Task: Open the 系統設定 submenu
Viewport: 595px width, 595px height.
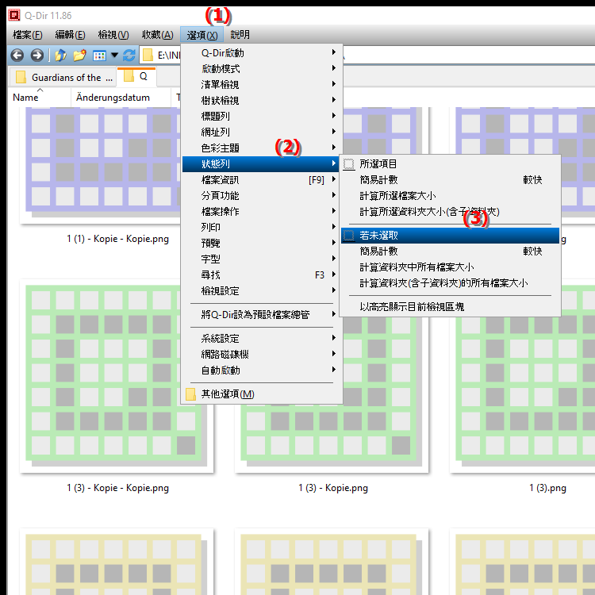Action: (x=262, y=339)
